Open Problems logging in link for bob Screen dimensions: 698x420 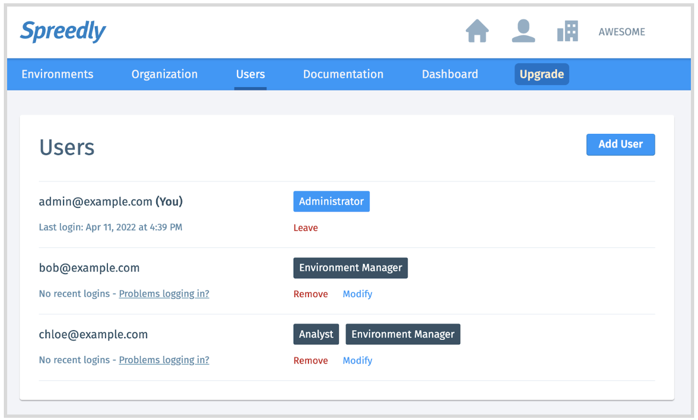coord(164,294)
